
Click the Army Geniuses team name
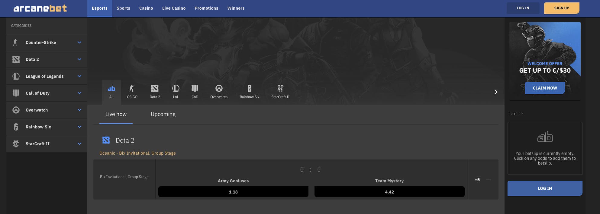[233, 181]
